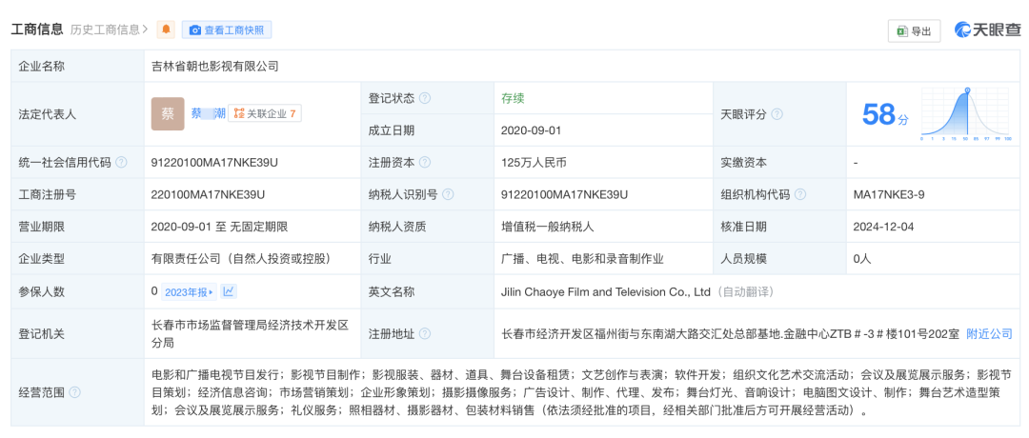This screenshot has height=438, width=1029.
Task: Open the 附近公司 nearby companies link
Action: 989,334
